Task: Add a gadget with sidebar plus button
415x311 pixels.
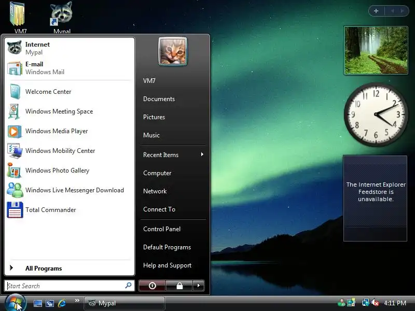Action: (x=376, y=11)
